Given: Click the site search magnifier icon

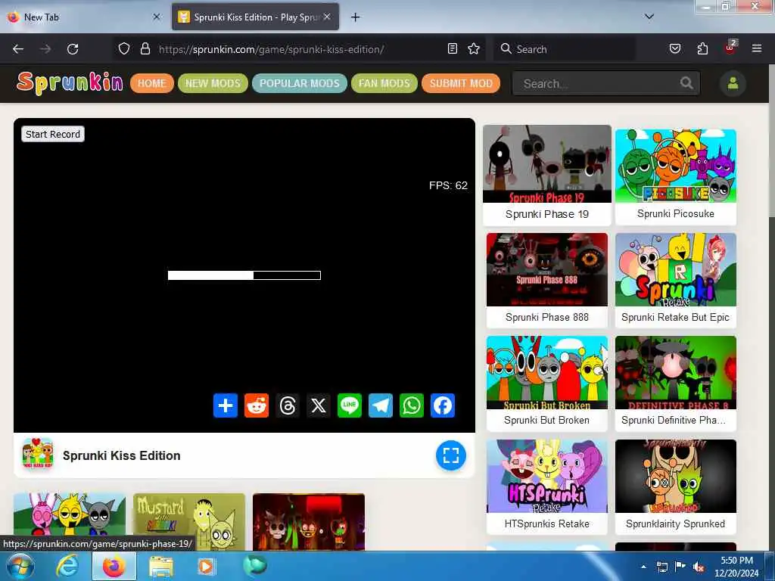Looking at the screenshot, I should pyautogui.click(x=686, y=83).
